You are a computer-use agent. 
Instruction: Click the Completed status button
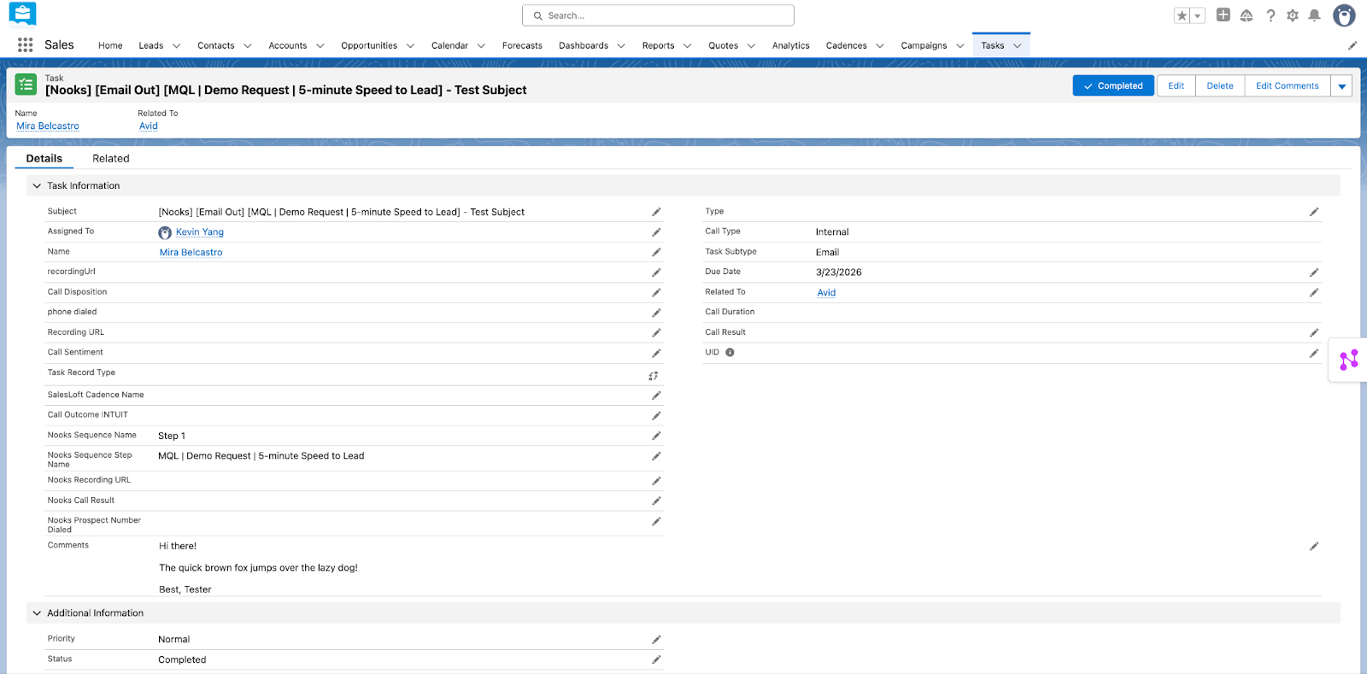(x=1113, y=86)
